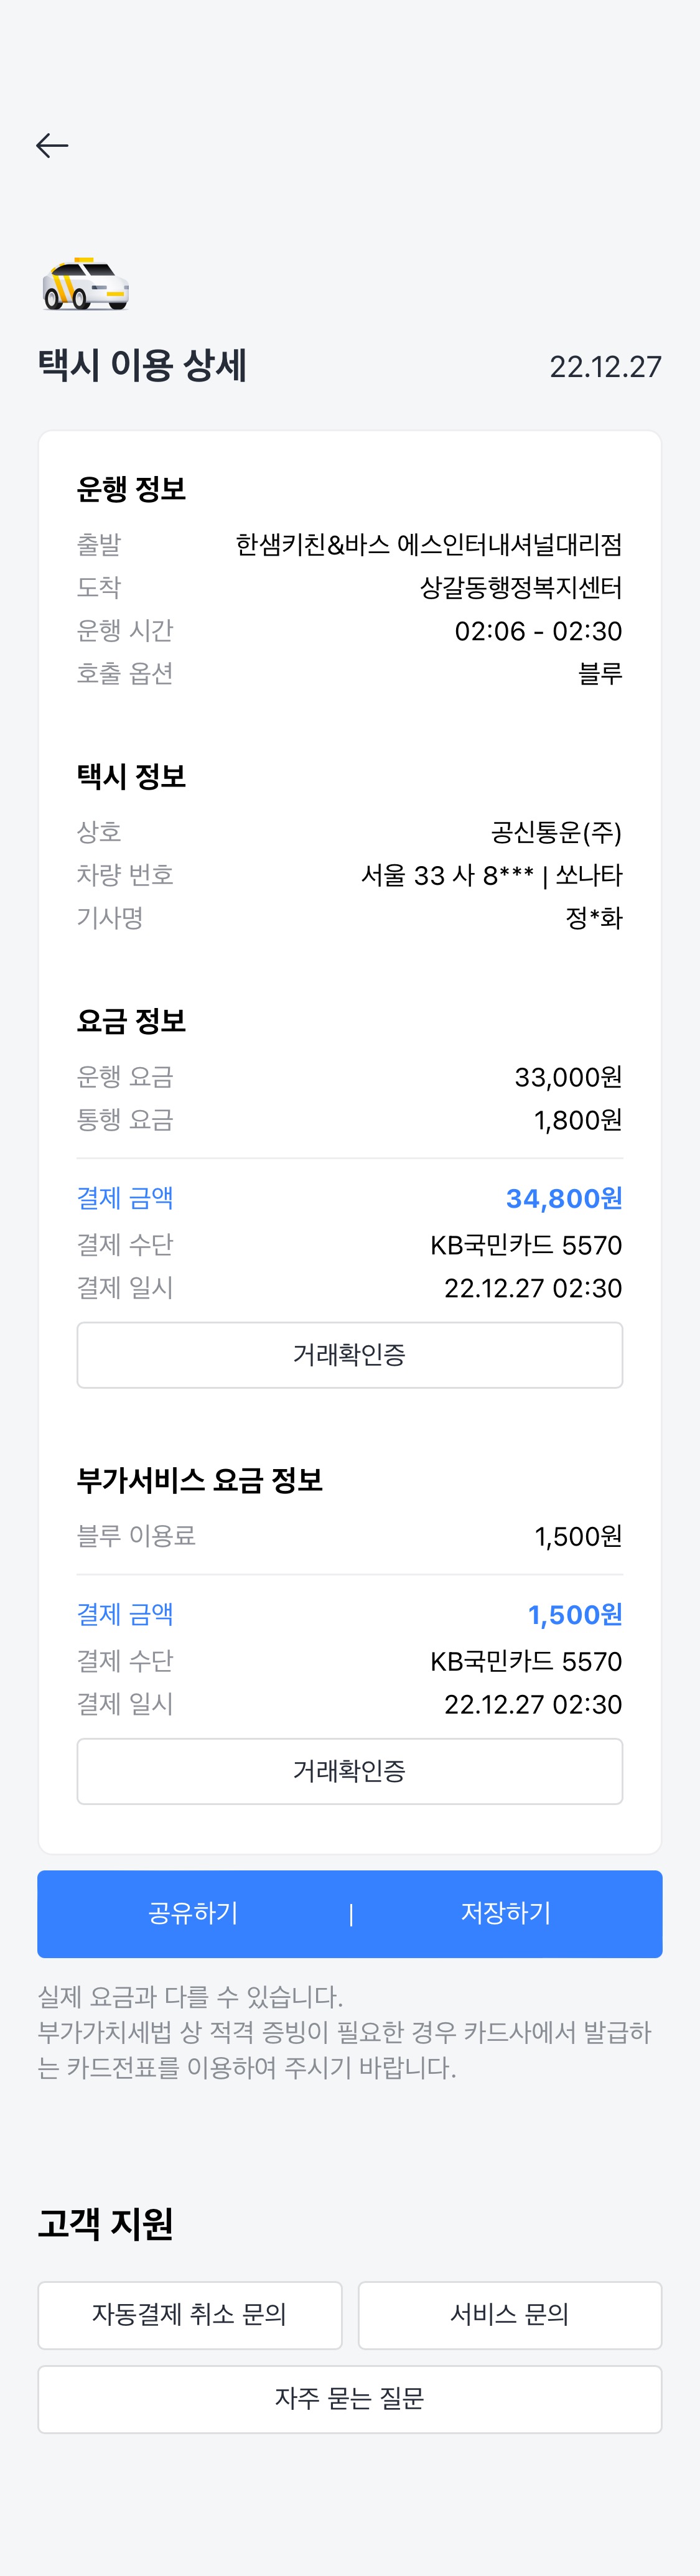Image resolution: width=700 pixels, height=2576 pixels.
Task: Open 거래확인증 under 부가서비스 요금 정보
Action: click(350, 1771)
